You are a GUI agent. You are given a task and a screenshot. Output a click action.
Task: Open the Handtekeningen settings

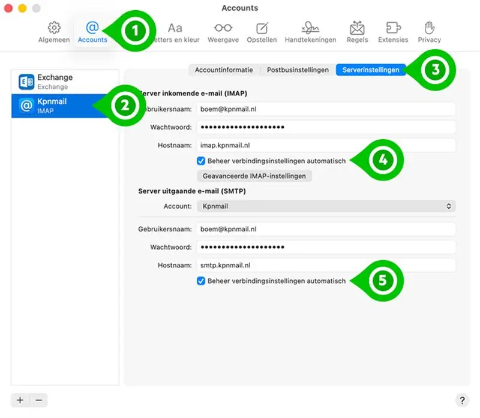pyautogui.click(x=311, y=31)
